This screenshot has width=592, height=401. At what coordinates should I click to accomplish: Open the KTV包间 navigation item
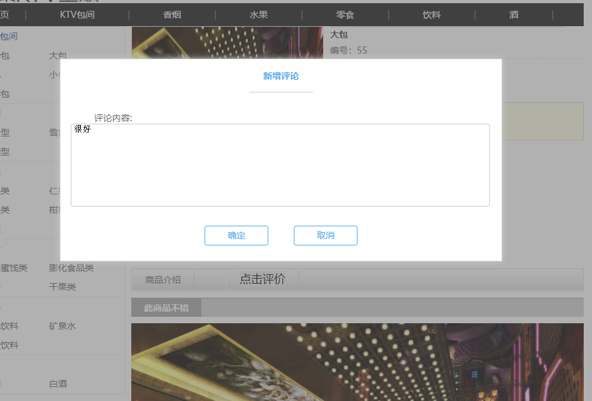pyautogui.click(x=77, y=15)
